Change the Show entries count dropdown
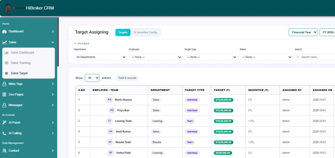This screenshot has height=158, width=335. pos(92,78)
